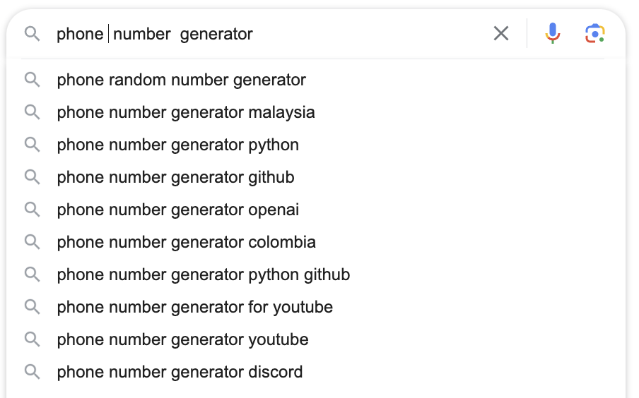639x398 pixels.
Task: Pick 'phone number generator colombia' suggestion
Action: click(x=186, y=242)
